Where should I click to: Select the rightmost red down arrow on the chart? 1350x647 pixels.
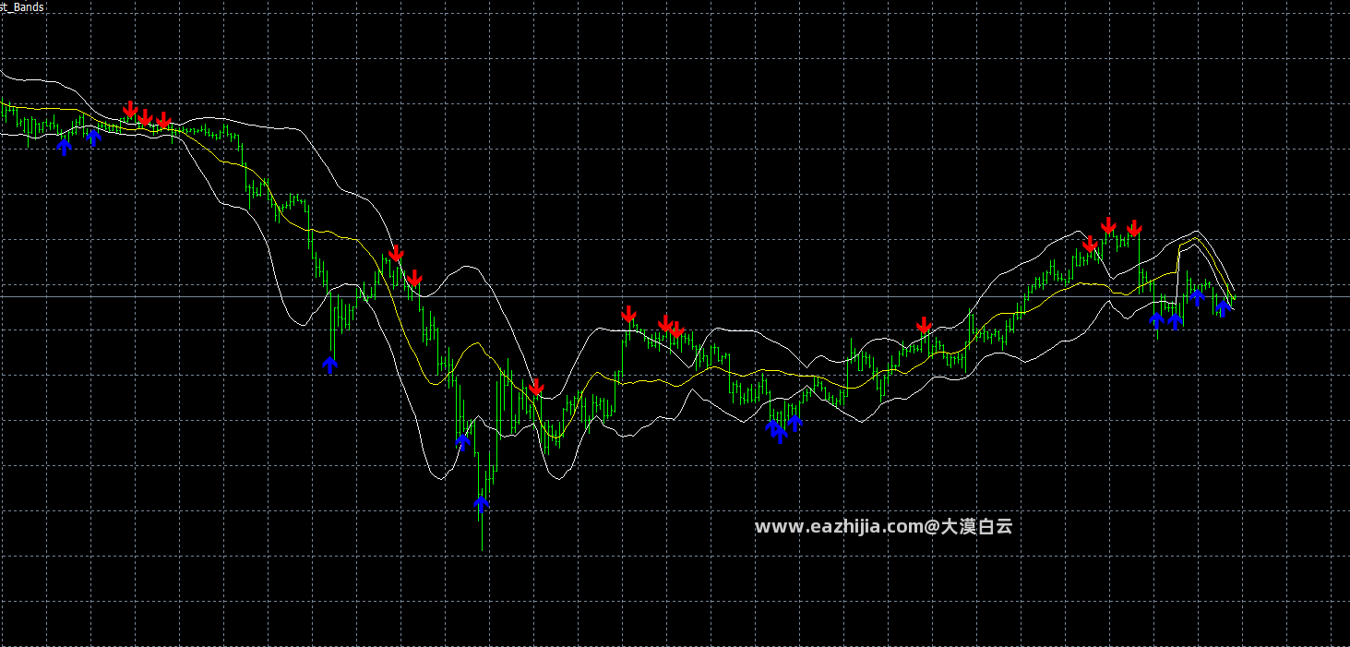tap(1134, 227)
